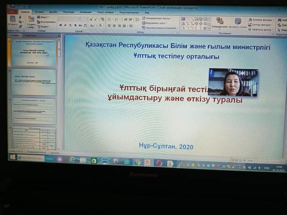Click the Windows Start button
Image resolution: width=287 pixels, height=215 pixels.
(12, 157)
